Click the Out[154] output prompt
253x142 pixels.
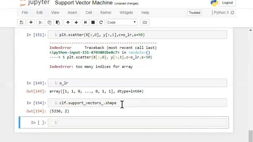tap(36, 111)
